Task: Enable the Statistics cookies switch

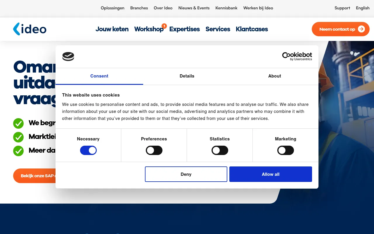Action: click(220, 150)
